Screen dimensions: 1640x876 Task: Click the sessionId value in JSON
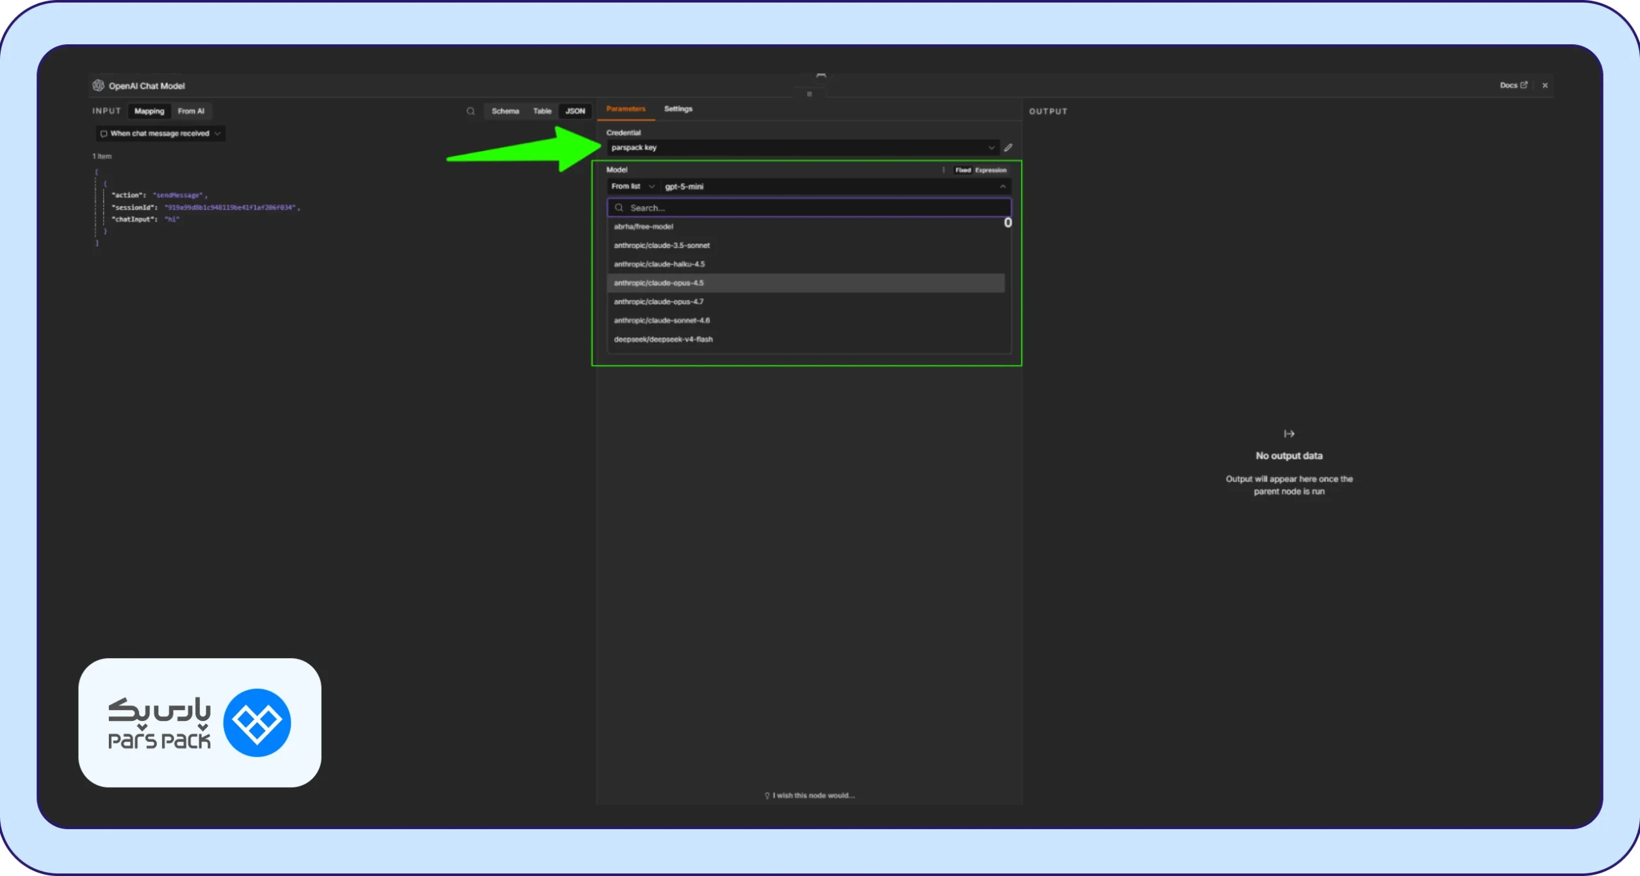pyautogui.click(x=230, y=208)
